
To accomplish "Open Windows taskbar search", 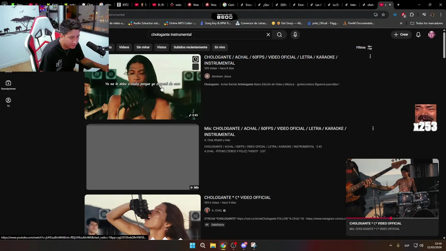I will coord(203,245).
